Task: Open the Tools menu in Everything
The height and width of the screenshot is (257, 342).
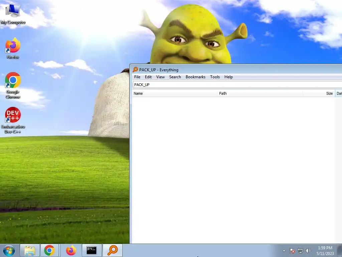Action: tap(215, 77)
